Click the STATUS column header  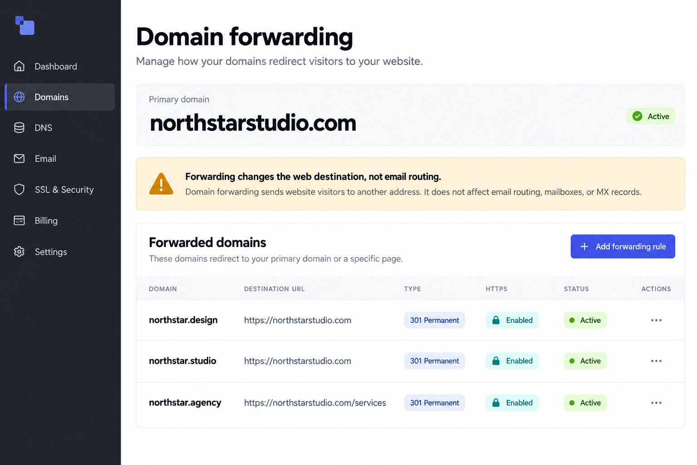click(x=576, y=289)
